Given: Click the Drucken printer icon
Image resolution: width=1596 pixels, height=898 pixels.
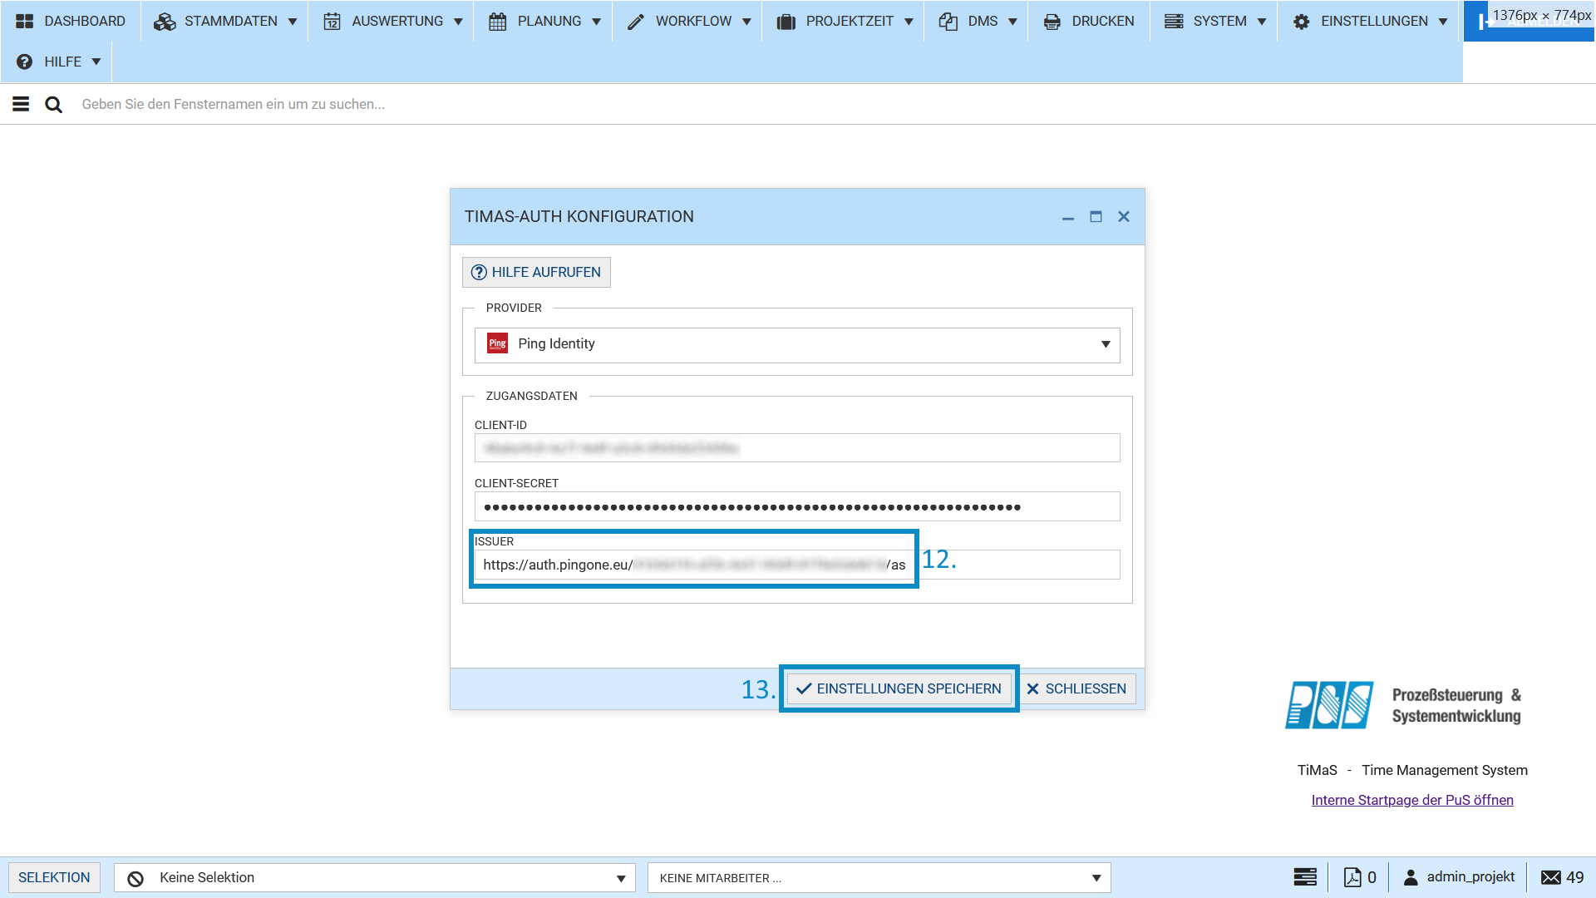Looking at the screenshot, I should pos(1052,22).
